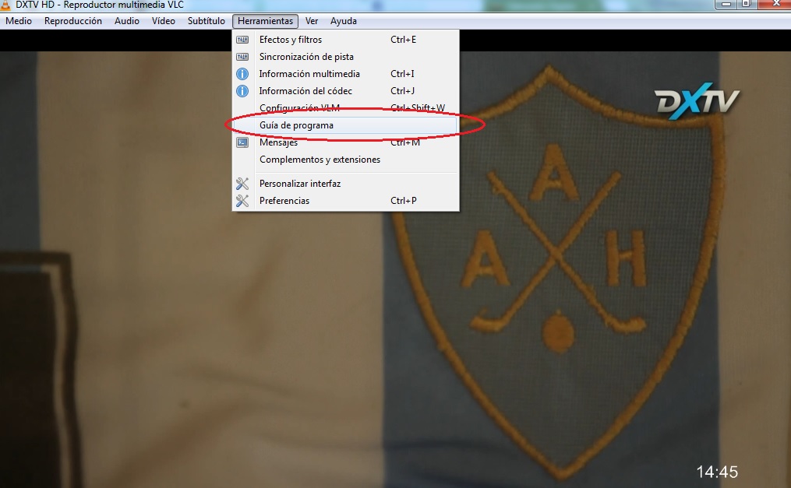Close the Herramientas menu from the menu bar
This screenshot has width=791, height=488.
point(265,21)
